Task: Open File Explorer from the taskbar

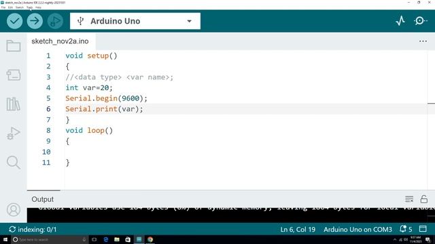Action: (x=117, y=239)
